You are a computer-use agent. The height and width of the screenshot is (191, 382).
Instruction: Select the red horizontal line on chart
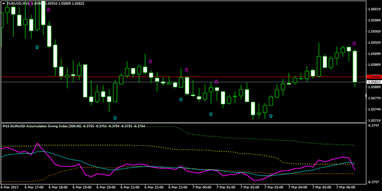pos(183,77)
